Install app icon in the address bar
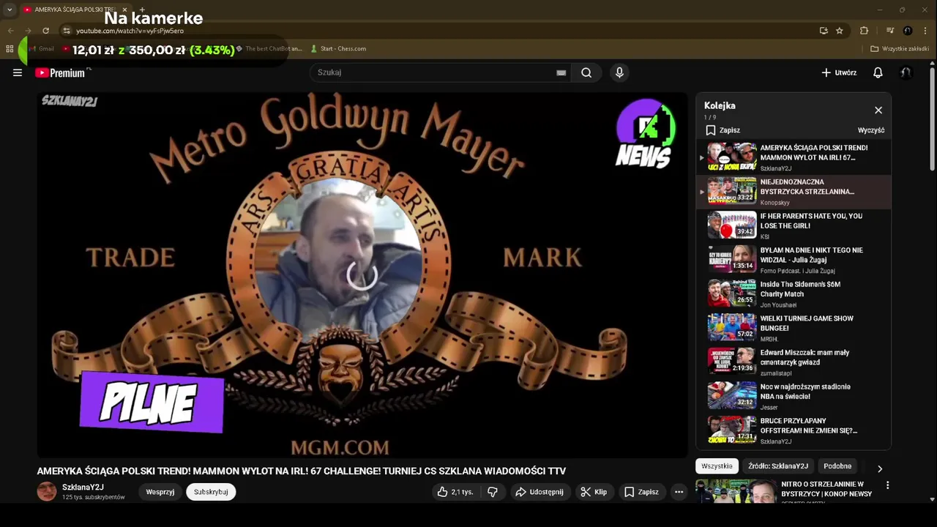This screenshot has height=527, width=937. [x=824, y=31]
